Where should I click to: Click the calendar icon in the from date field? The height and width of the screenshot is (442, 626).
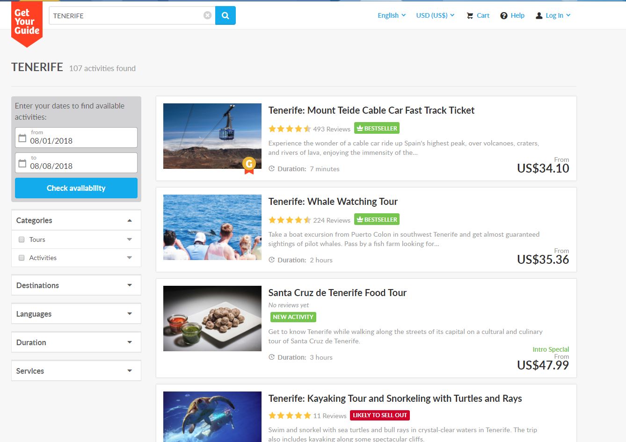click(x=22, y=138)
